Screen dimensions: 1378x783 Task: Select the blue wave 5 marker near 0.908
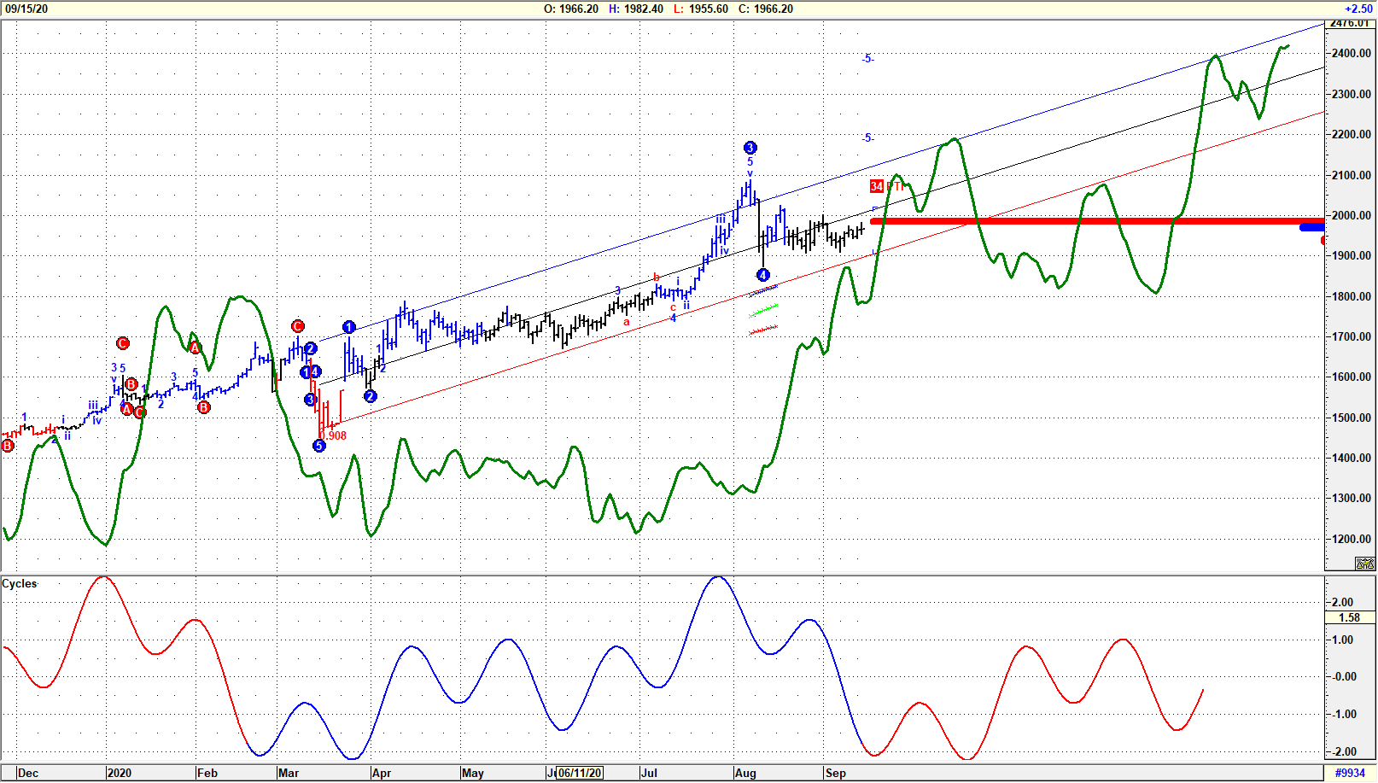[319, 446]
